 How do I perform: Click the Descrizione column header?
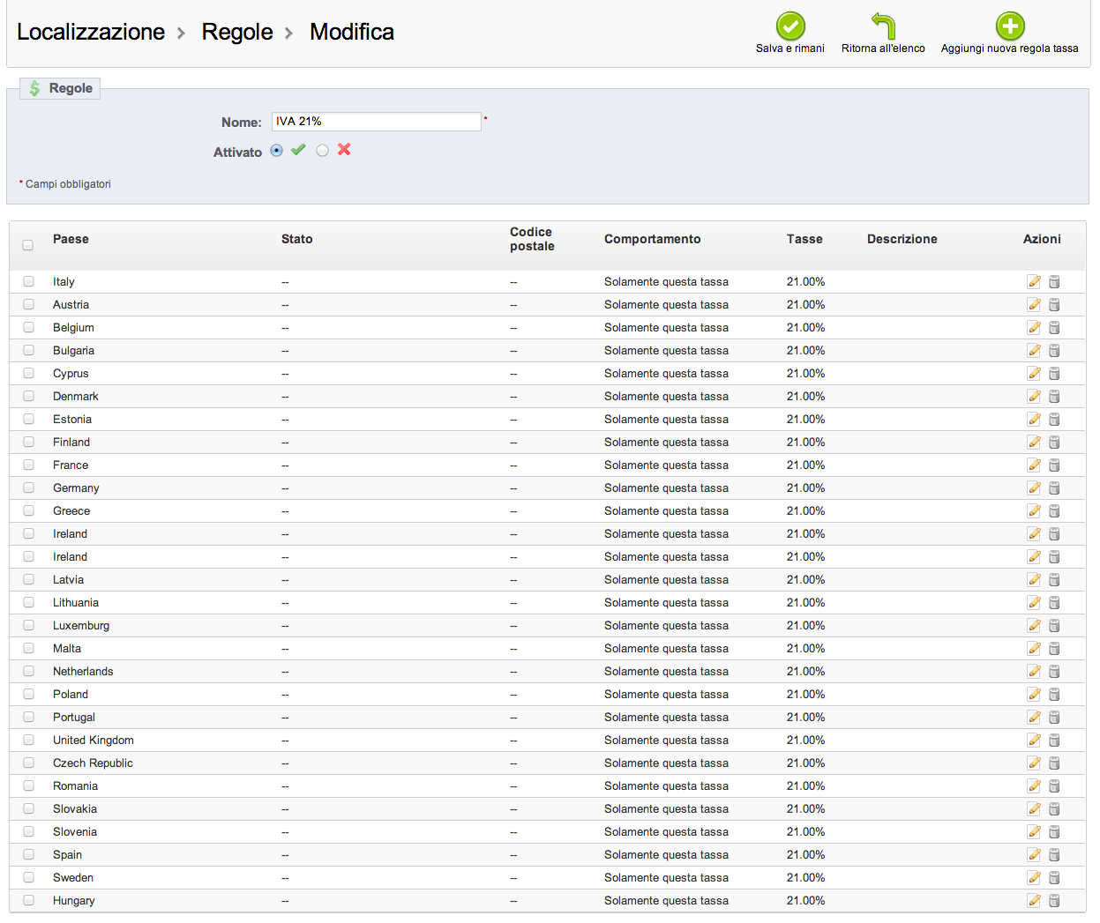tap(902, 239)
